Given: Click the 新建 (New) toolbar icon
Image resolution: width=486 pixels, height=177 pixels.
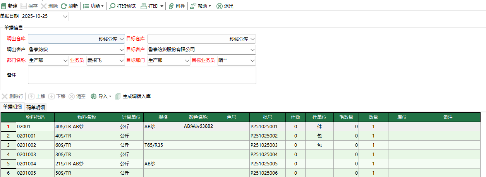Looking at the screenshot, I should (x=4, y=6).
